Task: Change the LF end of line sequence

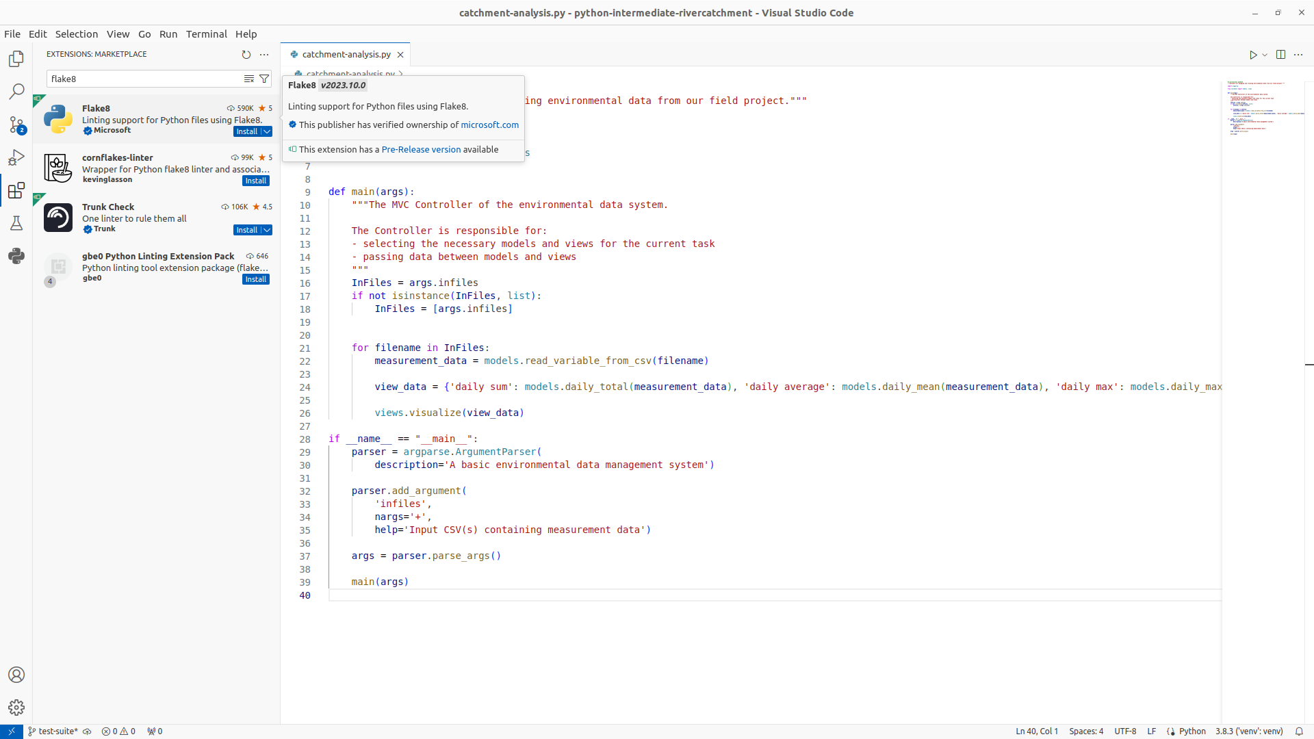Action: [x=1151, y=731]
